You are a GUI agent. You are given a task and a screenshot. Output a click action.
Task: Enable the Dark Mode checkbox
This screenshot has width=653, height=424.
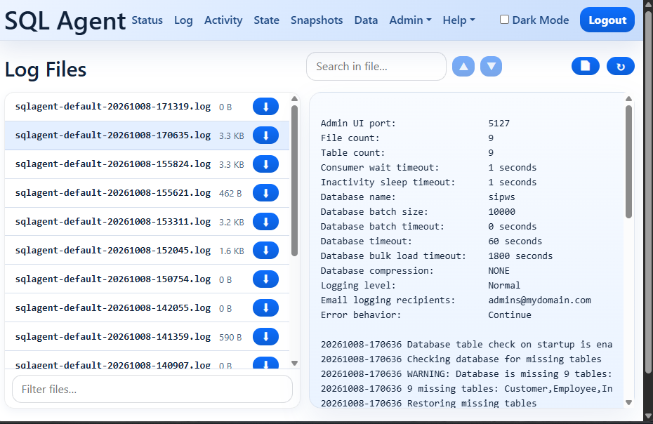tap(504, 20)
